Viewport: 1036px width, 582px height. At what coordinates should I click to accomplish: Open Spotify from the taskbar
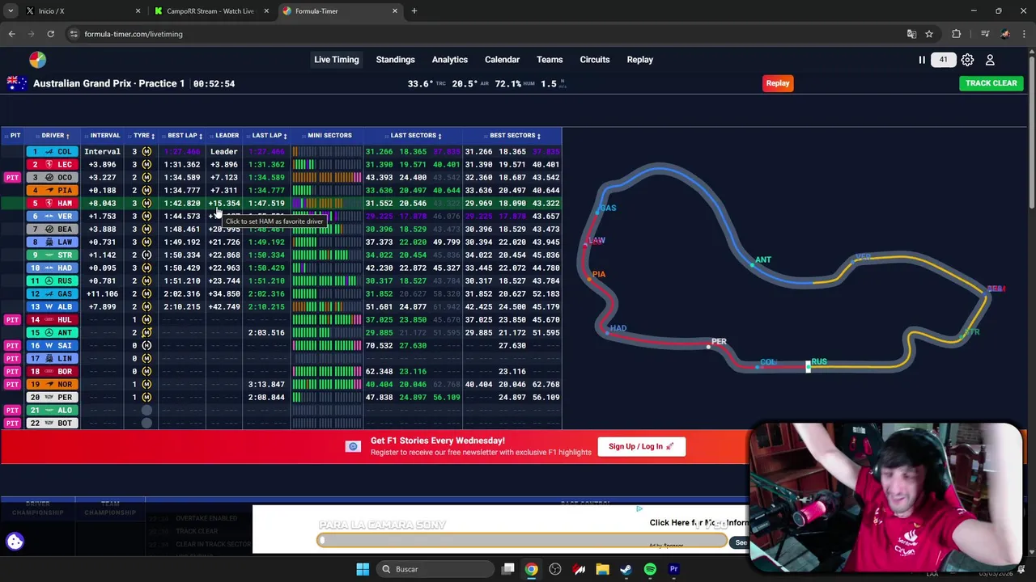[650, 569]
